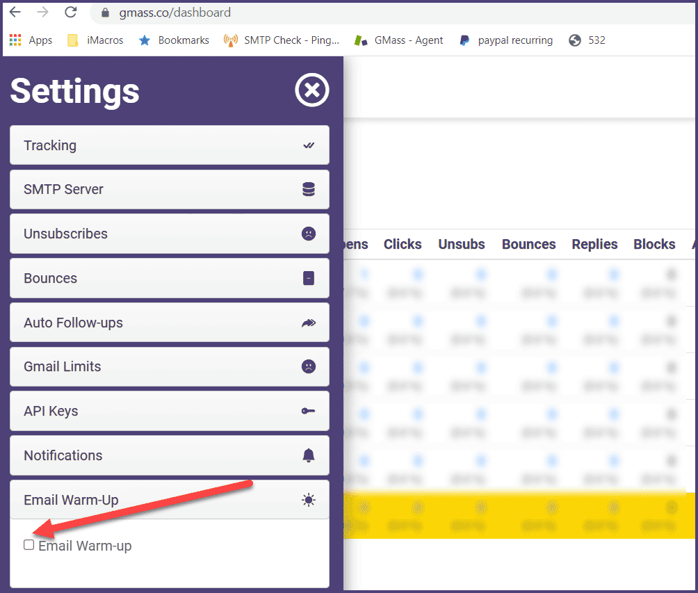Open the SMTP Server settings section
The image size is (698, 593).
pos(170,189)
